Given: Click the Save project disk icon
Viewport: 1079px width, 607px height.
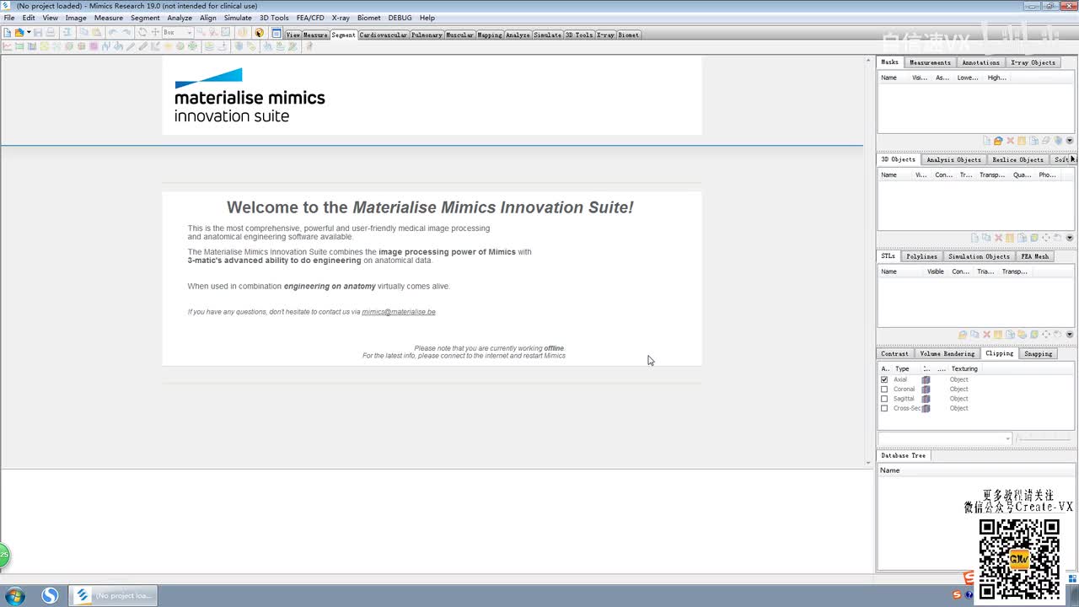Looking at the screenshot, I should (38, 33).
